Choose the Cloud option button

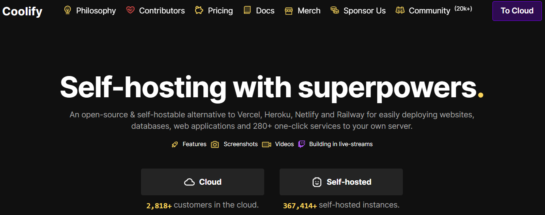coord(202,182)
